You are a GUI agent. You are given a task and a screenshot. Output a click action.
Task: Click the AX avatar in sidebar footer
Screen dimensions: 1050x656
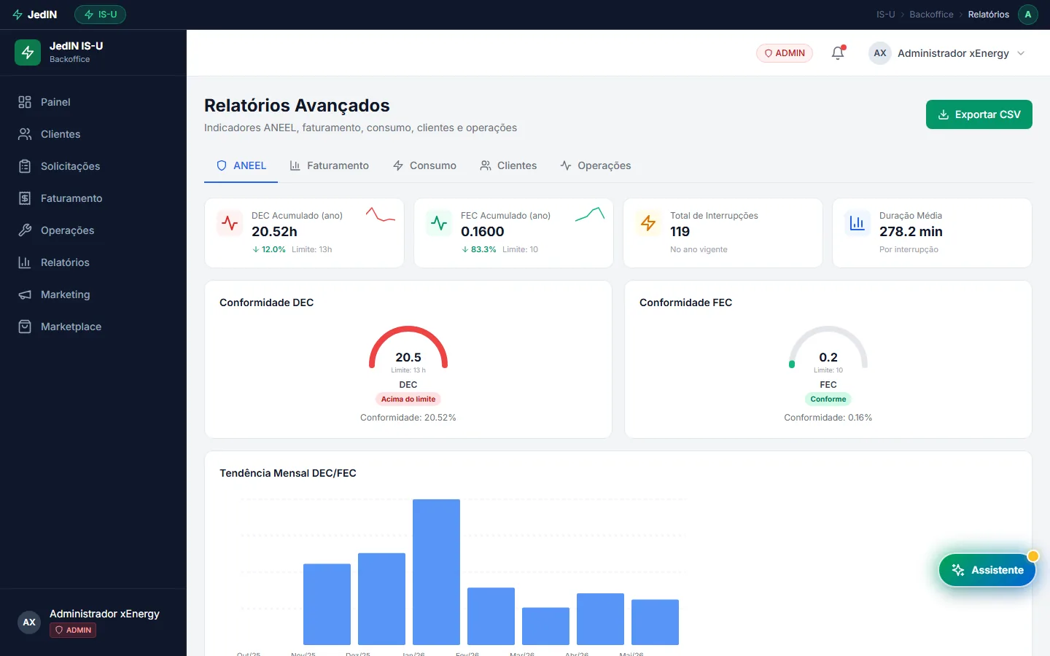29,622
